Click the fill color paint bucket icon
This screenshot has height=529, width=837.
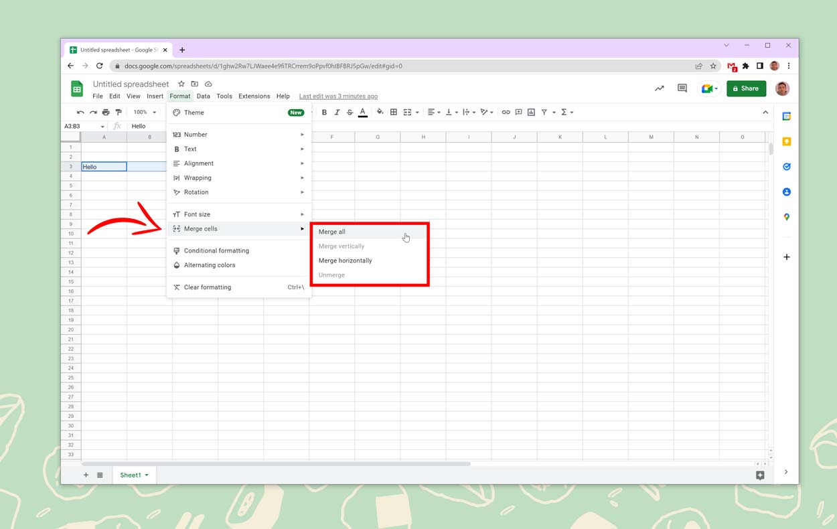[x=380, y=112]
